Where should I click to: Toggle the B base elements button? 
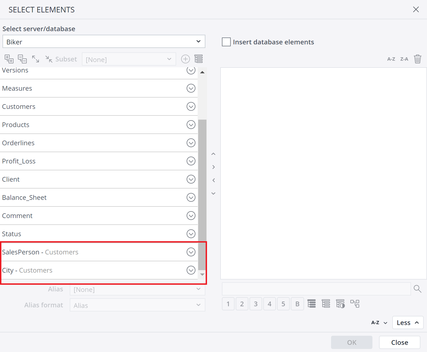pos(297,304)
